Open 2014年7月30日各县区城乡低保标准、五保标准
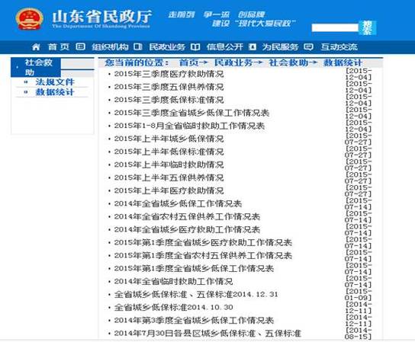The image size is (415, 342). tap(207, 333)
